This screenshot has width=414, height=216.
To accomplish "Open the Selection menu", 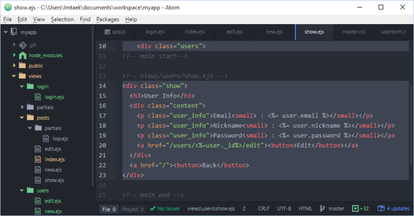I will coord(62,19).
